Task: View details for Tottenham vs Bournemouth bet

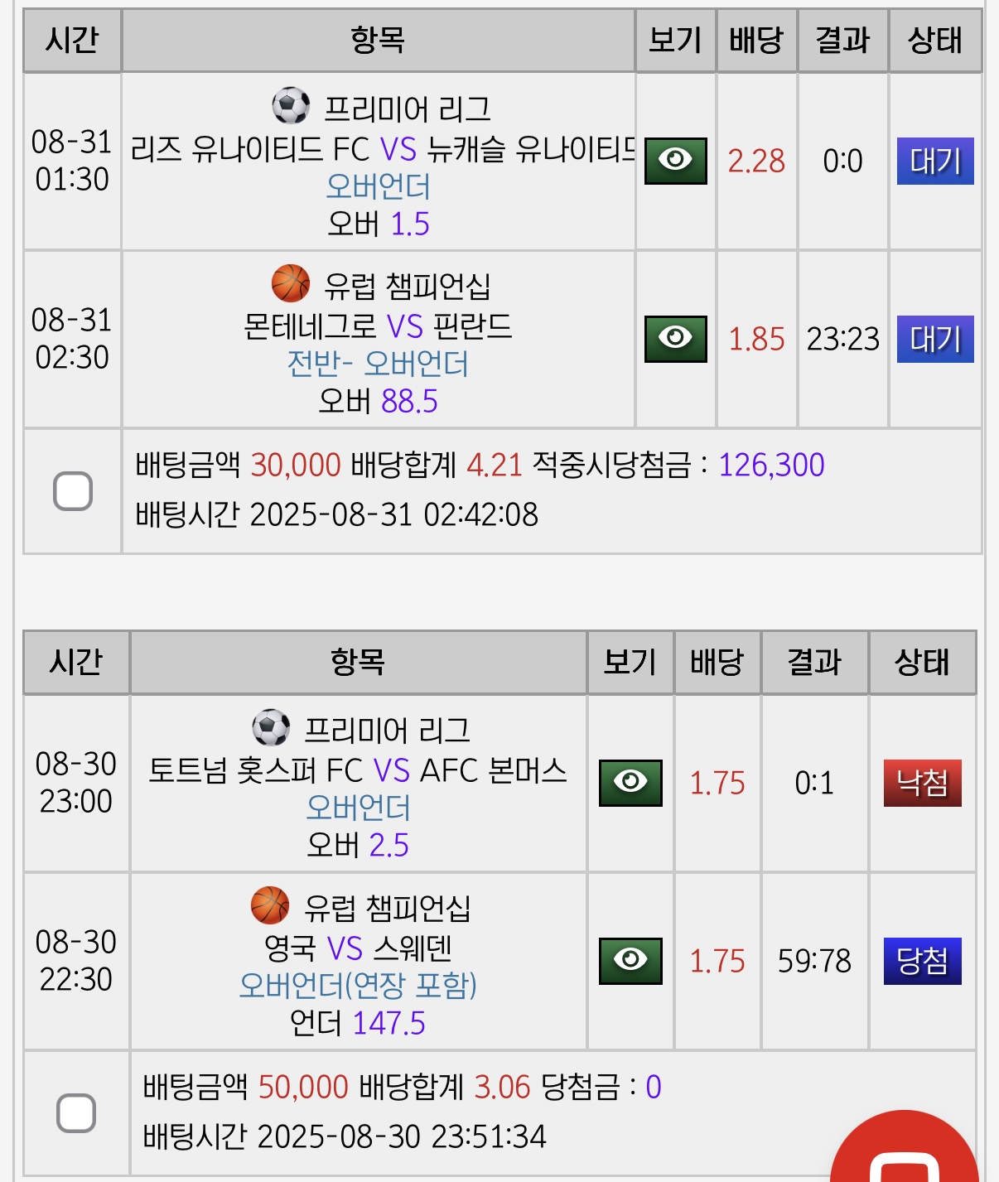Action: click(x=630, y=783)
